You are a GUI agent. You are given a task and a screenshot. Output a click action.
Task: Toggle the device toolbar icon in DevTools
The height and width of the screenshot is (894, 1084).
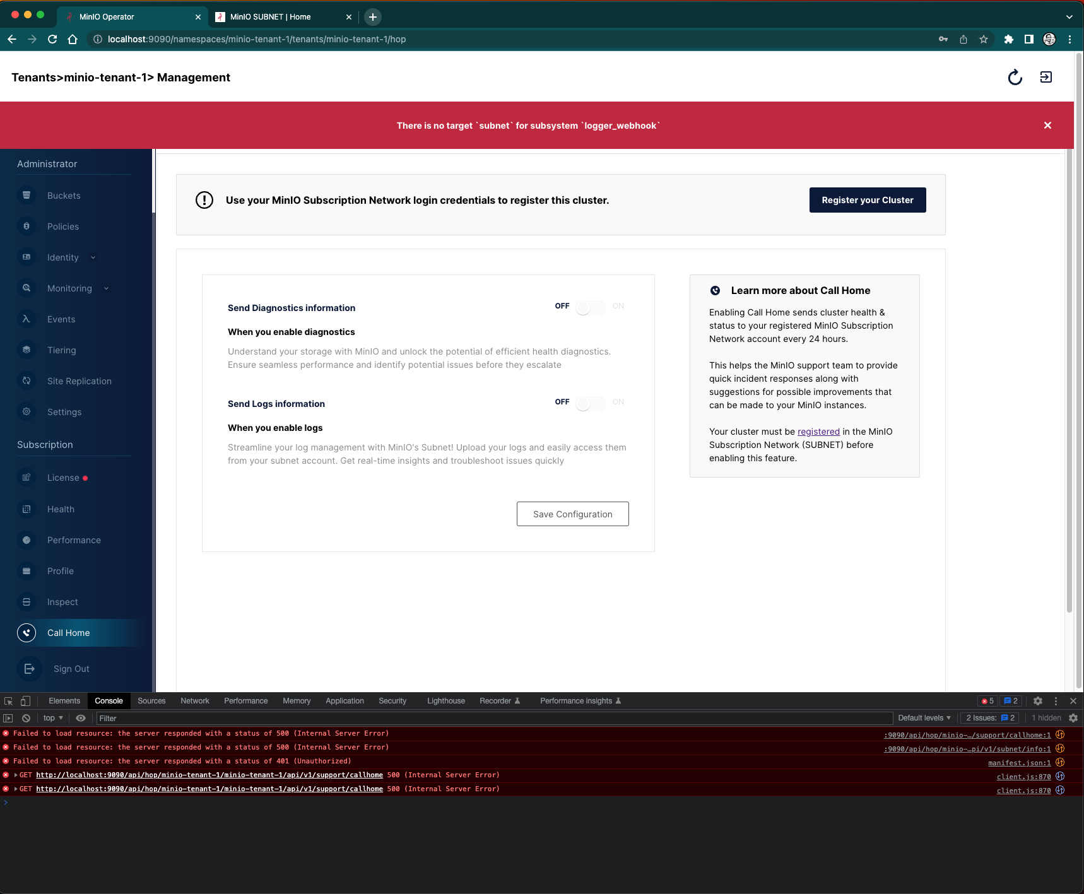pyautogui.click(x=26, y=701)
